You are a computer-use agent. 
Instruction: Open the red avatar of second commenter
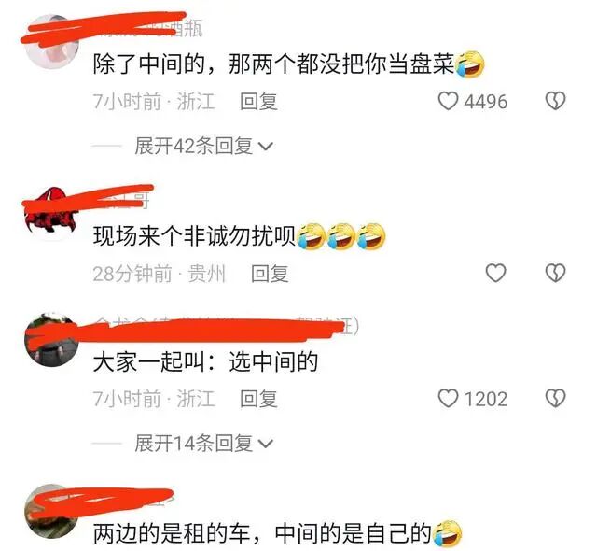52,213
